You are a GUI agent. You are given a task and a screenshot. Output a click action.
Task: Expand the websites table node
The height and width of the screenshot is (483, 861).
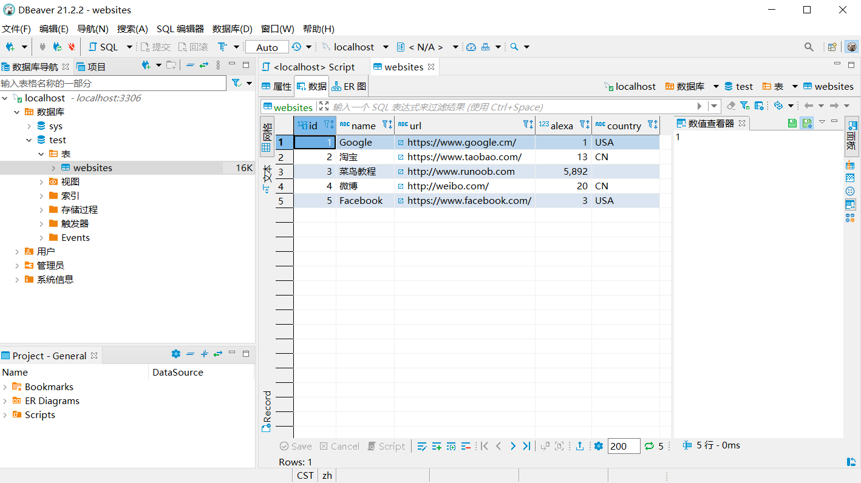[53, 168]
